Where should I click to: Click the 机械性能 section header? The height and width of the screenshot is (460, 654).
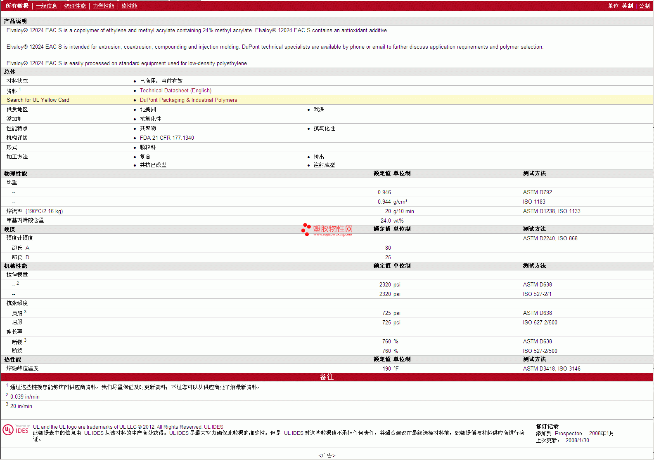point(16,266)
